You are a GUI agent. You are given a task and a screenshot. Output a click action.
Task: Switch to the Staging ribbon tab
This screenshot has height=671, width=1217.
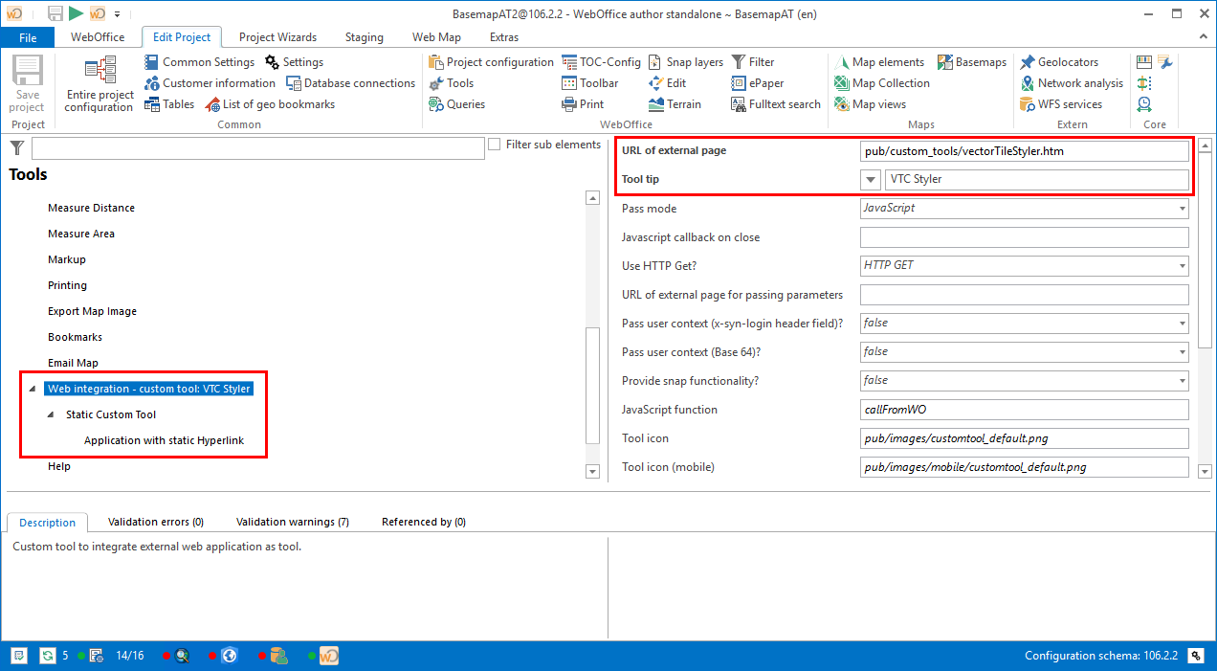pos(364,36)
